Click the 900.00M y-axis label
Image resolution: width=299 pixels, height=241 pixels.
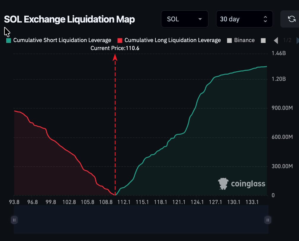coord(282,108)
